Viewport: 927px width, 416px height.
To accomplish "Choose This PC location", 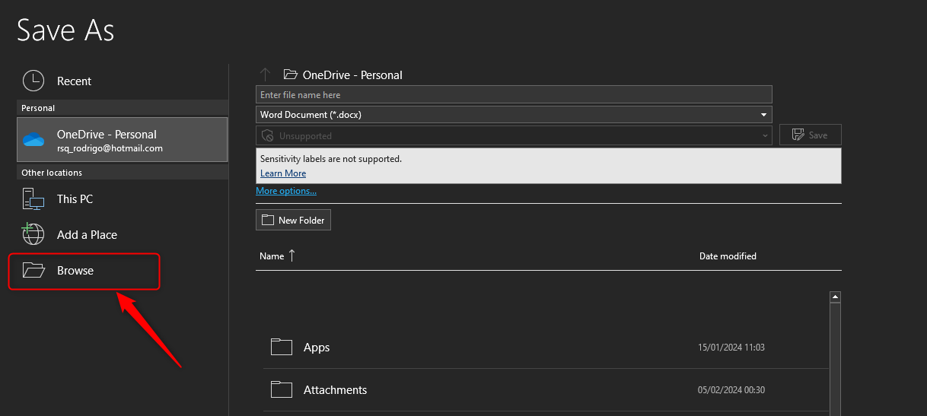I will coord(122,199).
